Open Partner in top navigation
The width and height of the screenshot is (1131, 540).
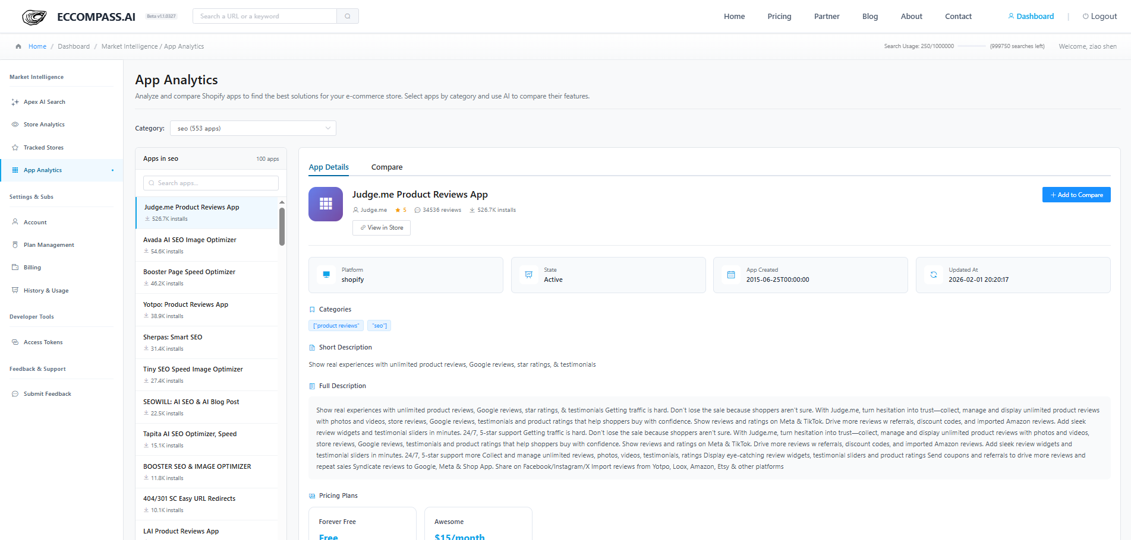point(827,17)
